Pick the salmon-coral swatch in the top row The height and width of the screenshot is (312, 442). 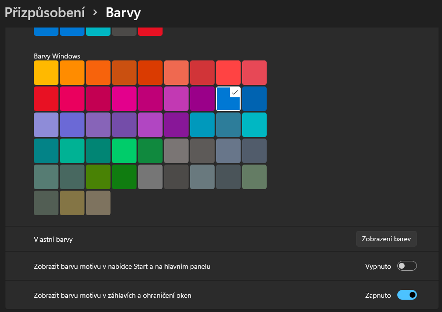tap(176, 73)
